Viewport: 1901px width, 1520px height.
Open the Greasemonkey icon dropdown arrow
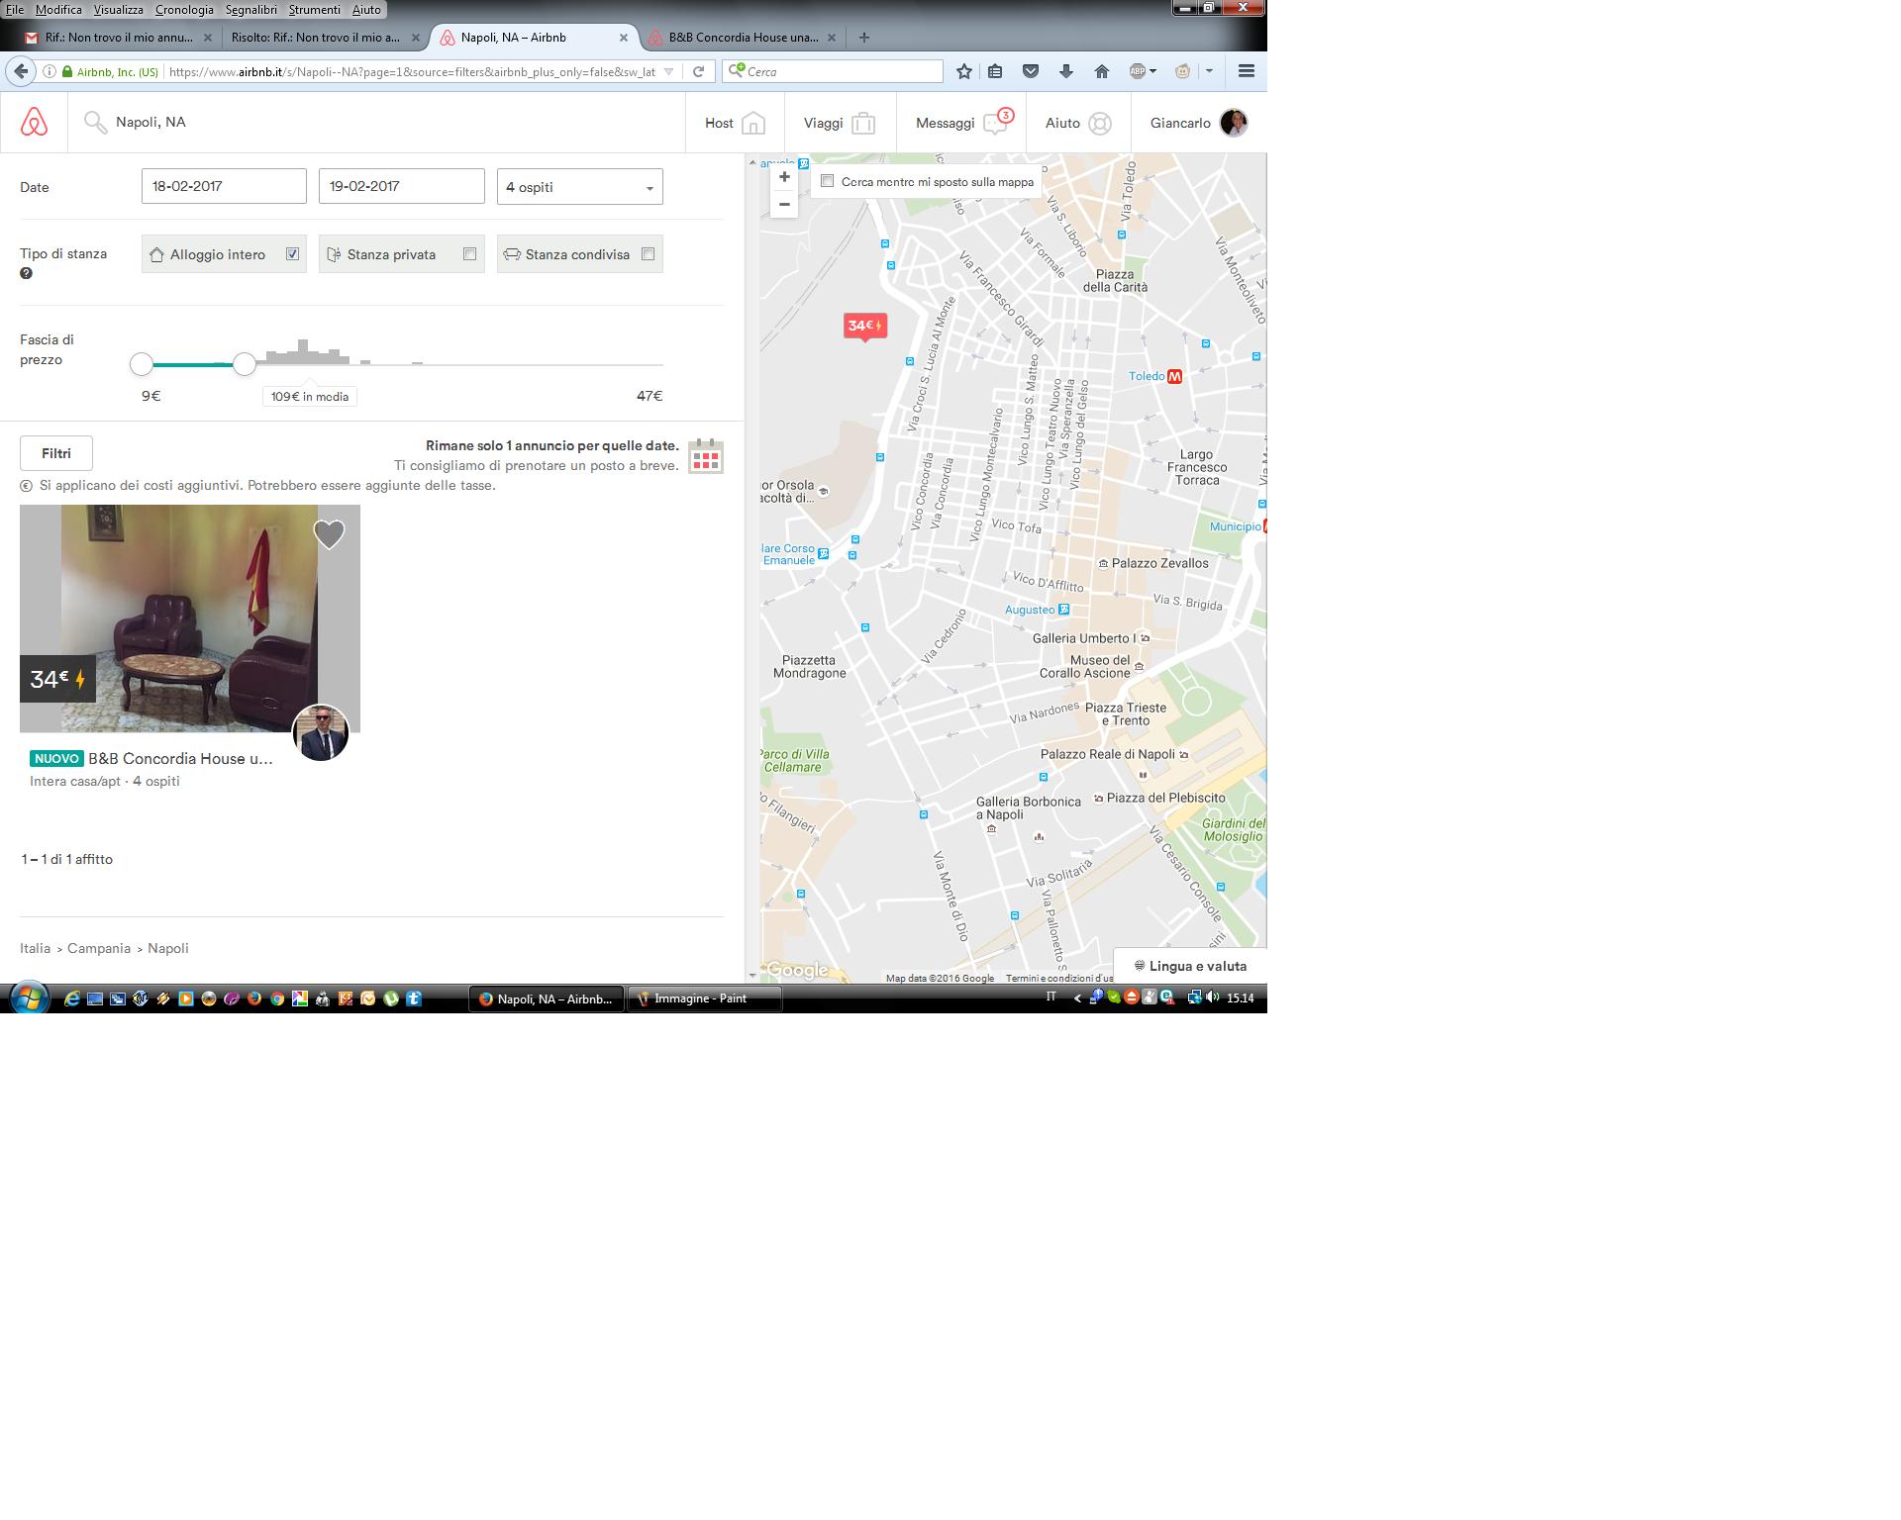pos(1209,71)
